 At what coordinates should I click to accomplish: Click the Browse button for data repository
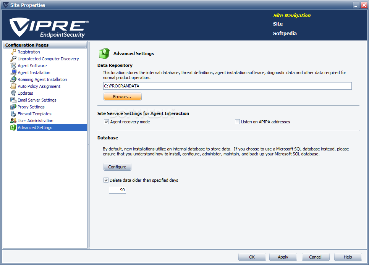122,97
